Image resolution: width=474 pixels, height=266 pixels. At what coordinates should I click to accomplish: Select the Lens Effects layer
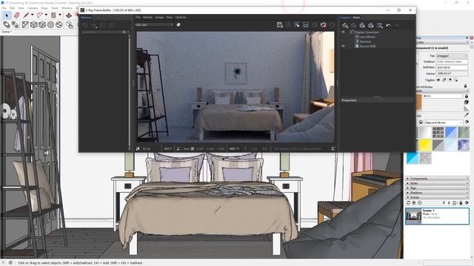coord(367,37)
